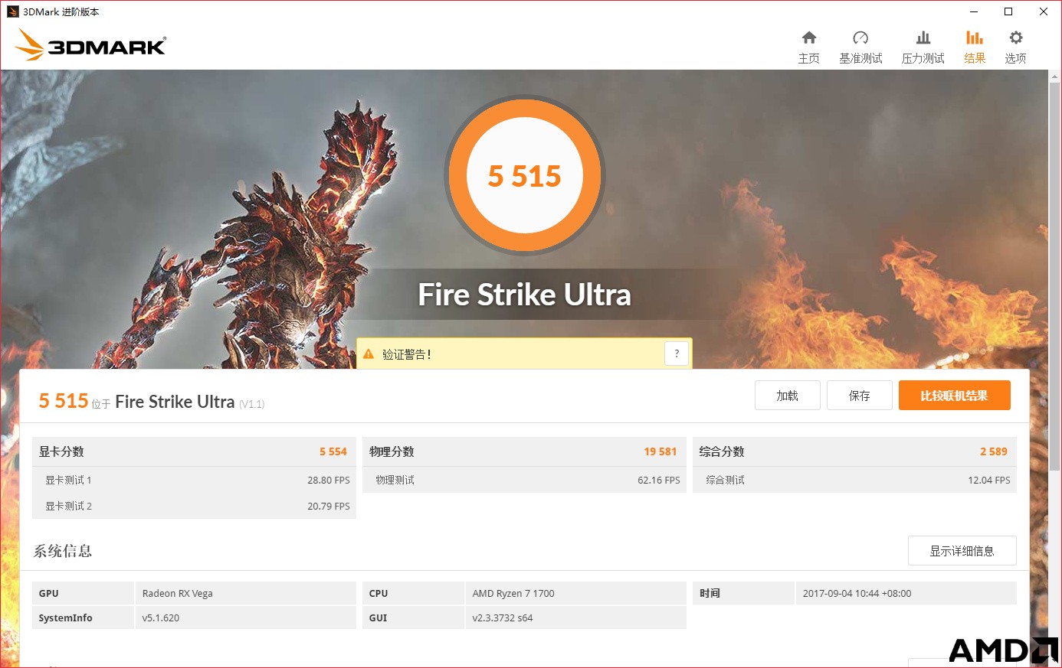This screenshot has width=1062, height=668.
Task: Click graphics test 1 value 28.80 FPS
Action: tap(329, 480)
